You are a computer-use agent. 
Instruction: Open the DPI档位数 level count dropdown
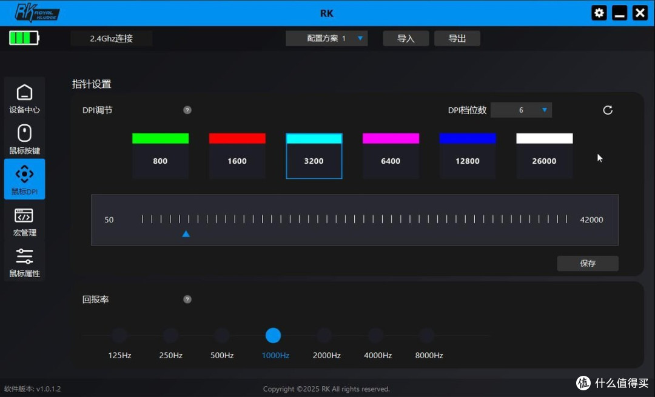click(521, 110)
